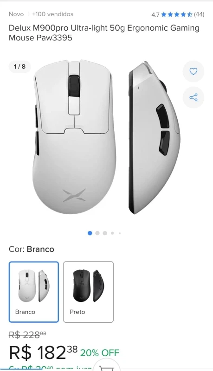Viewport: 213px width, 371px height.
Task: Open the top-view white mouse photo
Action: [x=74, y=137]
